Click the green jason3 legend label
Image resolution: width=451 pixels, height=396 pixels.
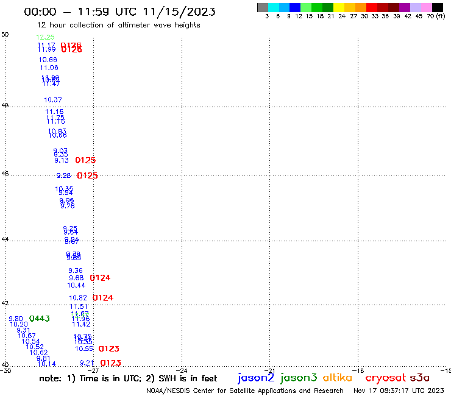[299, 378]
